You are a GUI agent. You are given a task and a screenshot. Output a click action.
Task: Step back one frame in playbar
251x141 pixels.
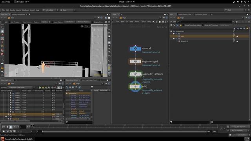coord(7,127)
